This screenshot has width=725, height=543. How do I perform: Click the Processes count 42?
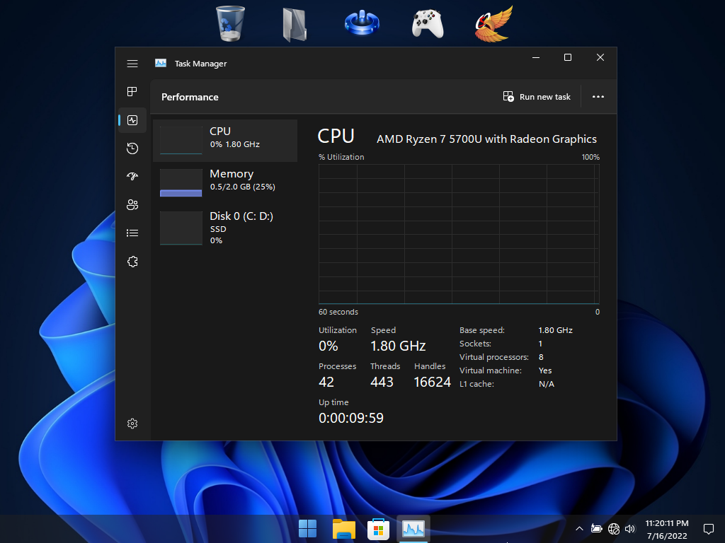coord(326,382)
